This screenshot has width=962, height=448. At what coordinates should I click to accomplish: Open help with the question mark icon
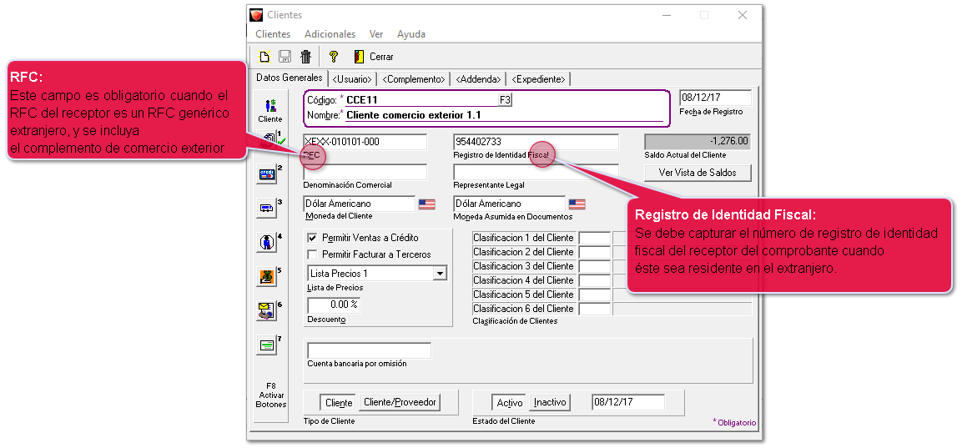point(333,57)
